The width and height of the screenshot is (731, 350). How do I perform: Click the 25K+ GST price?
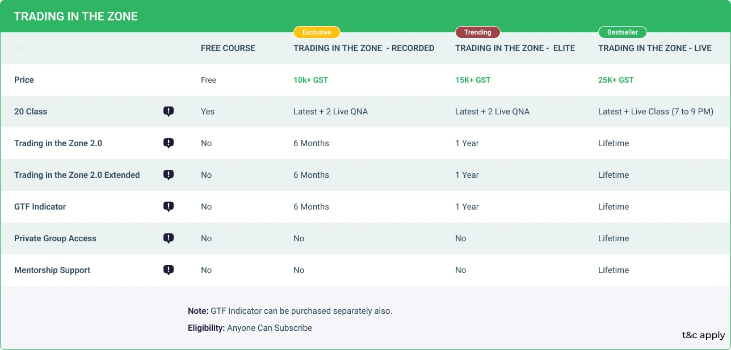[x=616, y=80]
